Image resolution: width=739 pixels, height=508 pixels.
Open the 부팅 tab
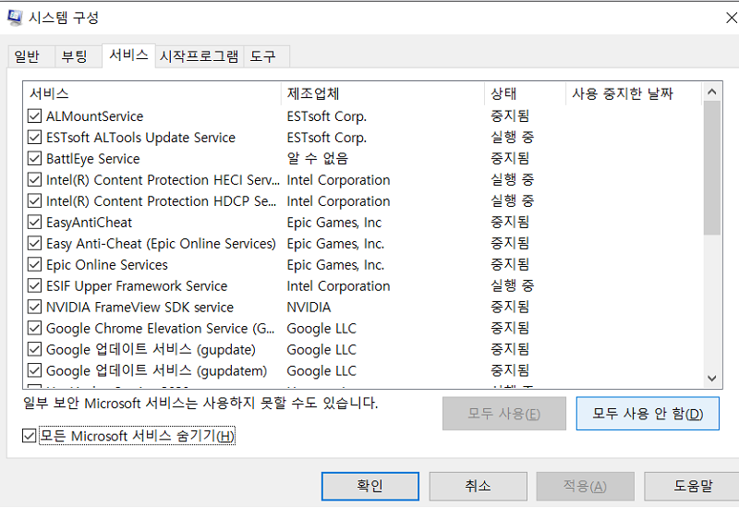pyautogui.click(x=75, y=56)
